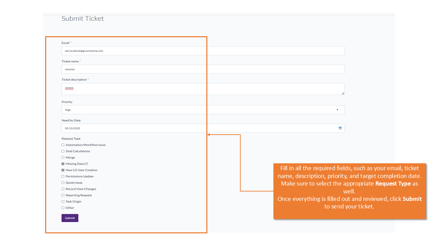
Task: Submit the ticket with the Submit button
Action: click(70, 218)
